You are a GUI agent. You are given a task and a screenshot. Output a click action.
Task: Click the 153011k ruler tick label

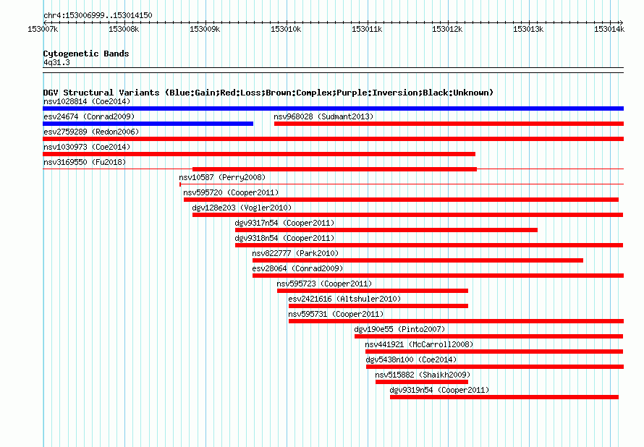tap(367, 29)
